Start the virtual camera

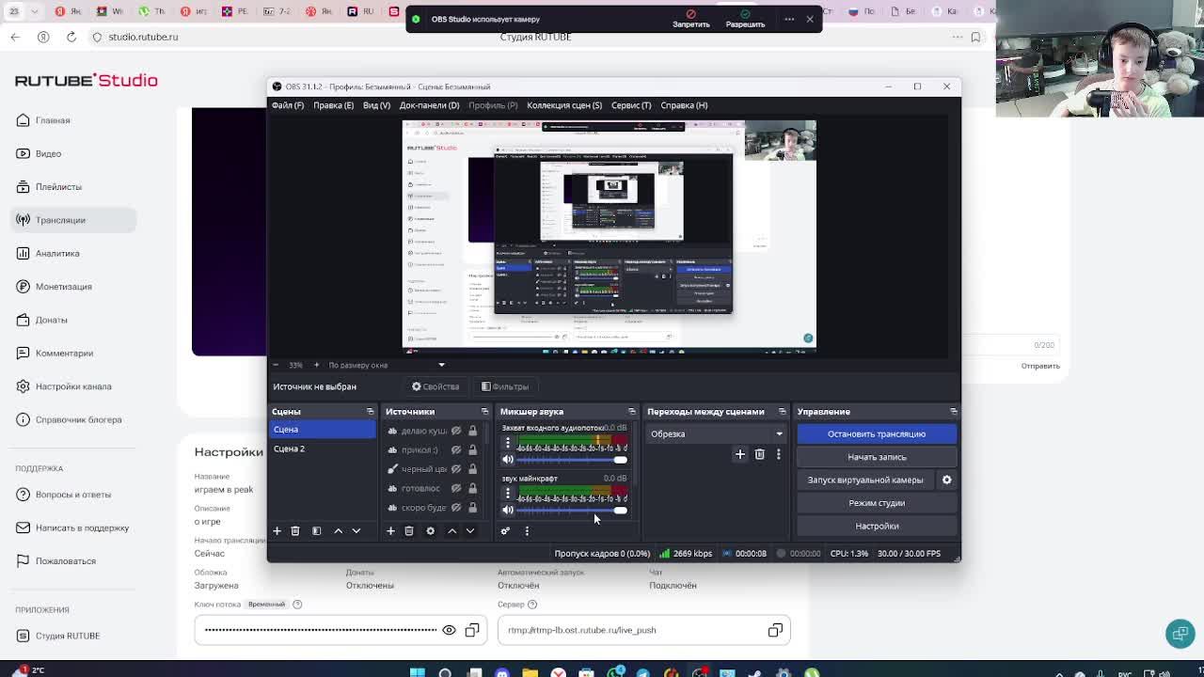865,480
